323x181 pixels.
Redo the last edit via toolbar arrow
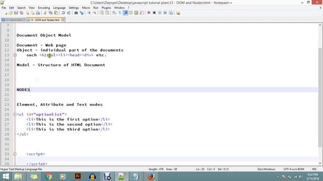pyautogui.click(x=69, y=13)
